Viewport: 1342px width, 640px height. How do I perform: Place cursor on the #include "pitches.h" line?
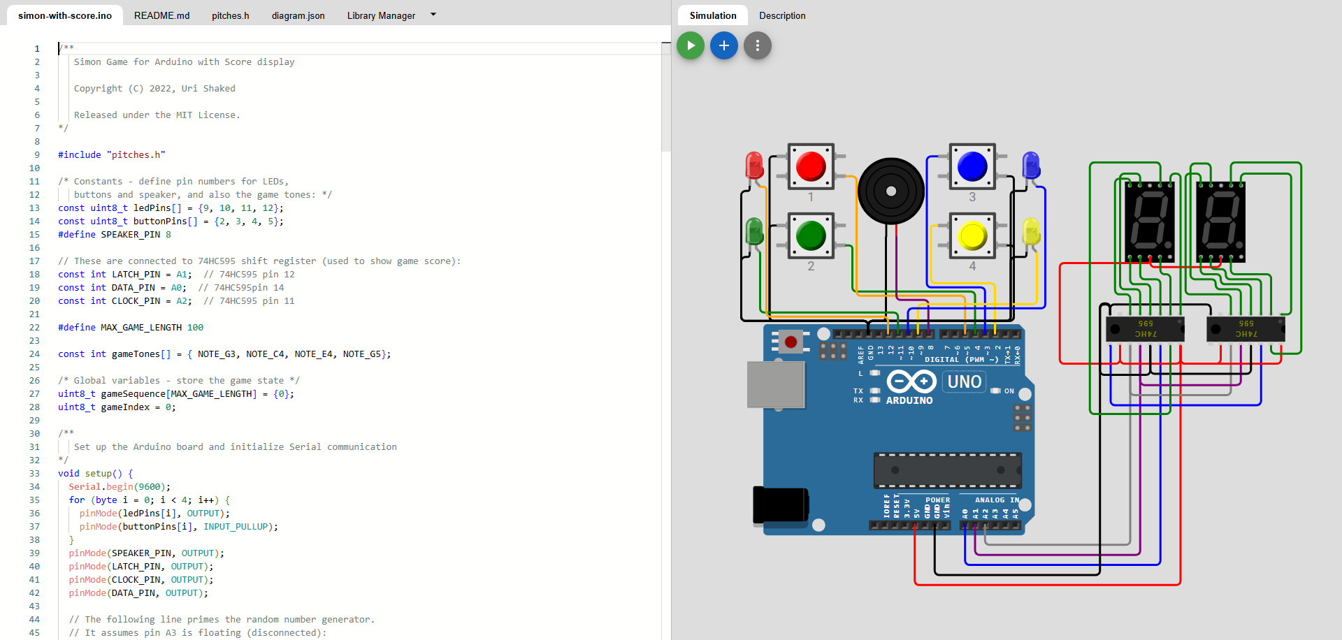tap(112, 155)
